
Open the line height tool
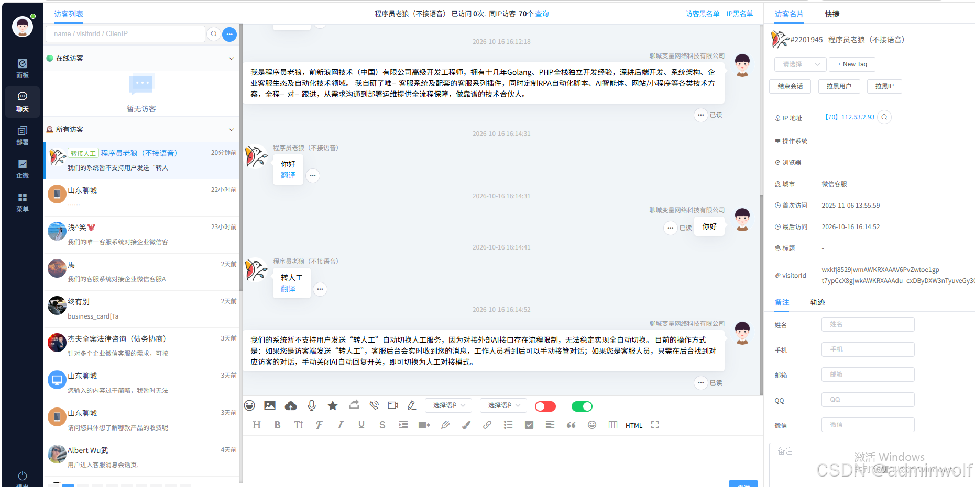tap(424, 425)
